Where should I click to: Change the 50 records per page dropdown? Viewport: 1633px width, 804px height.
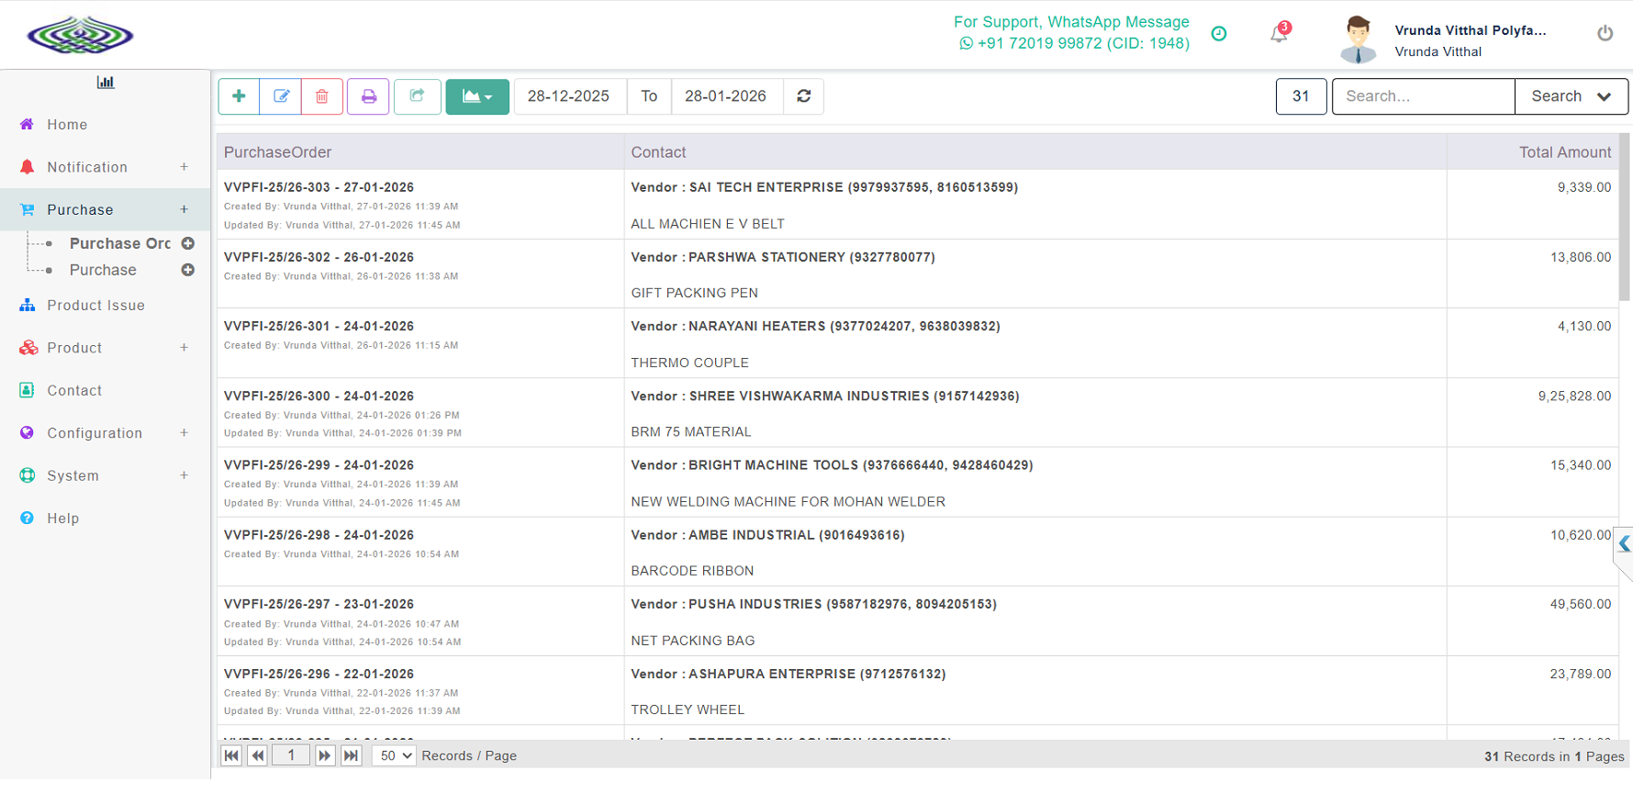(x=395, y=755)
